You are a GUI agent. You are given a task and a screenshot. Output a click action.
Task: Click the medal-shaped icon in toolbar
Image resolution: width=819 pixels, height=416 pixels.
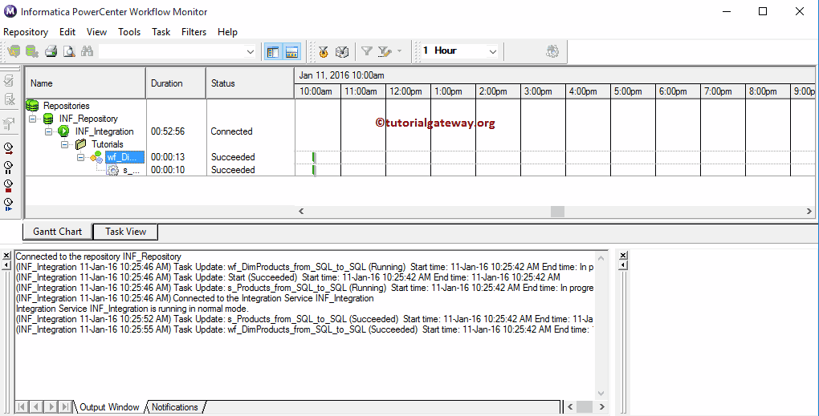[x=324, y=51]
